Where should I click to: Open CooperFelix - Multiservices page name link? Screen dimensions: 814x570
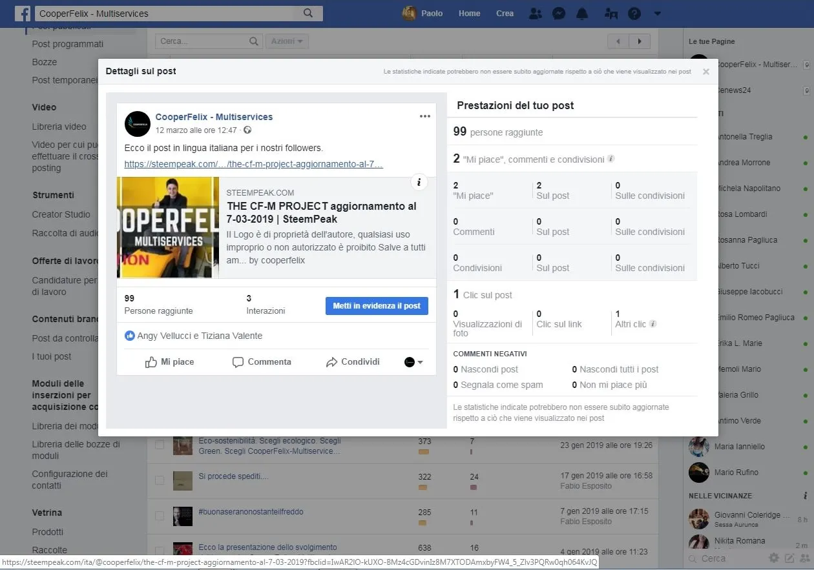click(214, 117)
